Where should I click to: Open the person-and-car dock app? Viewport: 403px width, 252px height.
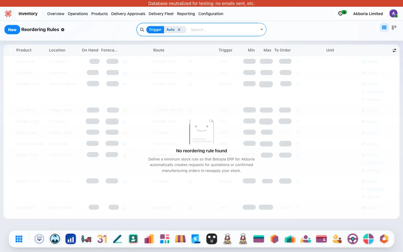86,239
